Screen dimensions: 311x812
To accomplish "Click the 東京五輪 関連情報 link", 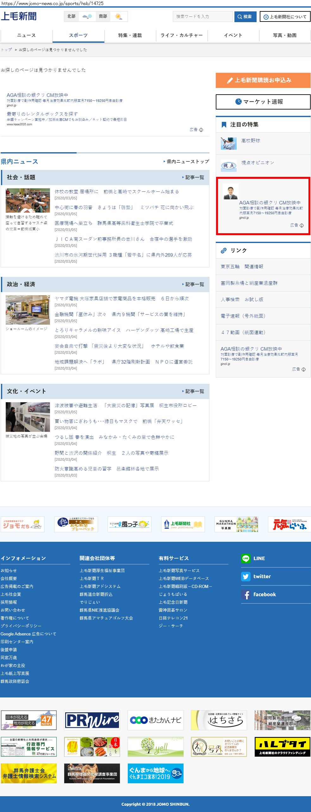I will point(242,266).
